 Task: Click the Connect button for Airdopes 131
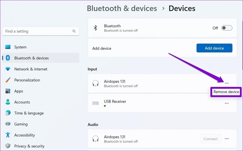point(210,139)
